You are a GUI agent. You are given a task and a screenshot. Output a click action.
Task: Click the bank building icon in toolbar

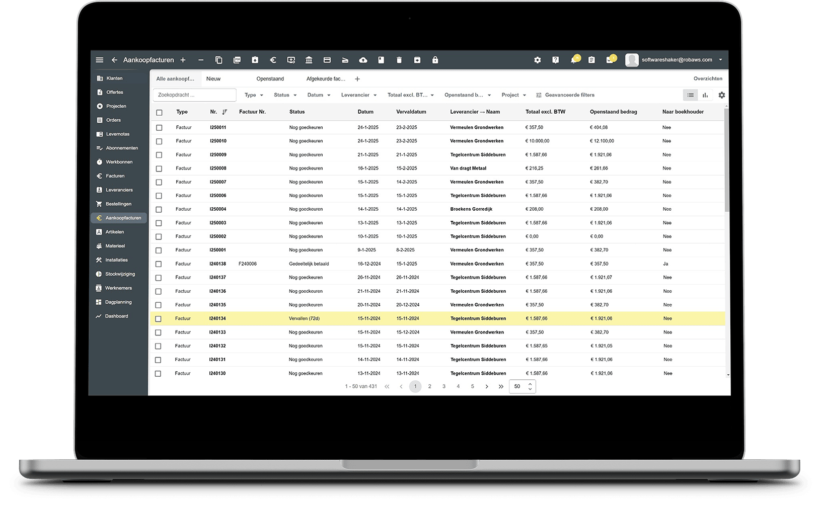(x=309, y=60)
